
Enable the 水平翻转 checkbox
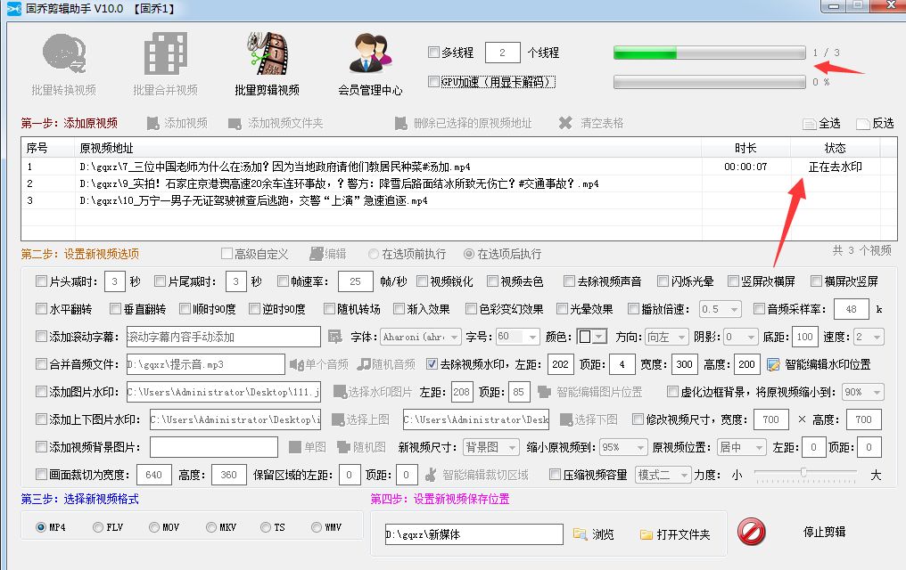[41, 309]
